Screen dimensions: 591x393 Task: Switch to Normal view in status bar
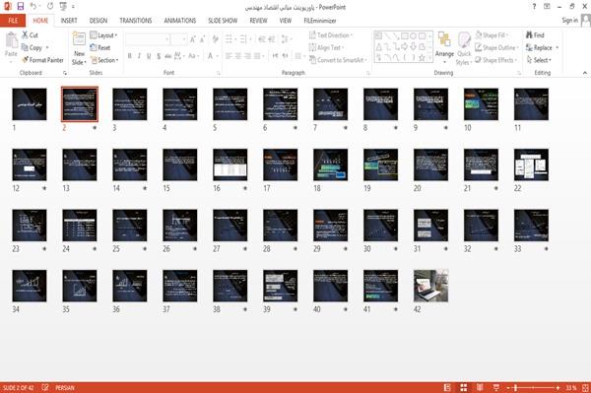(447, 387)
